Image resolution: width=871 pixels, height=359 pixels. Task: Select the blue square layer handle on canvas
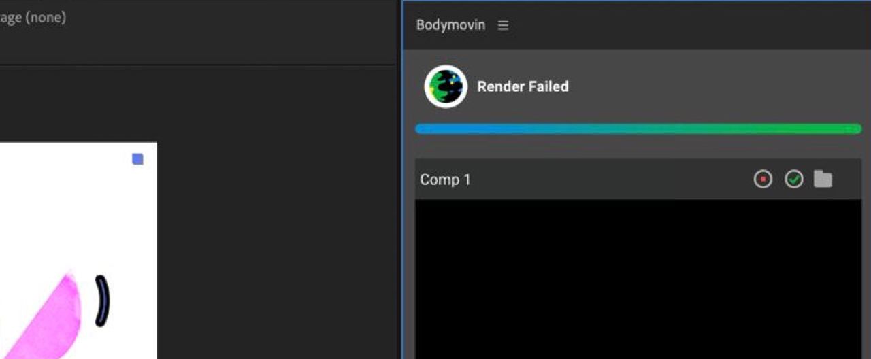(x=137, y=159)
